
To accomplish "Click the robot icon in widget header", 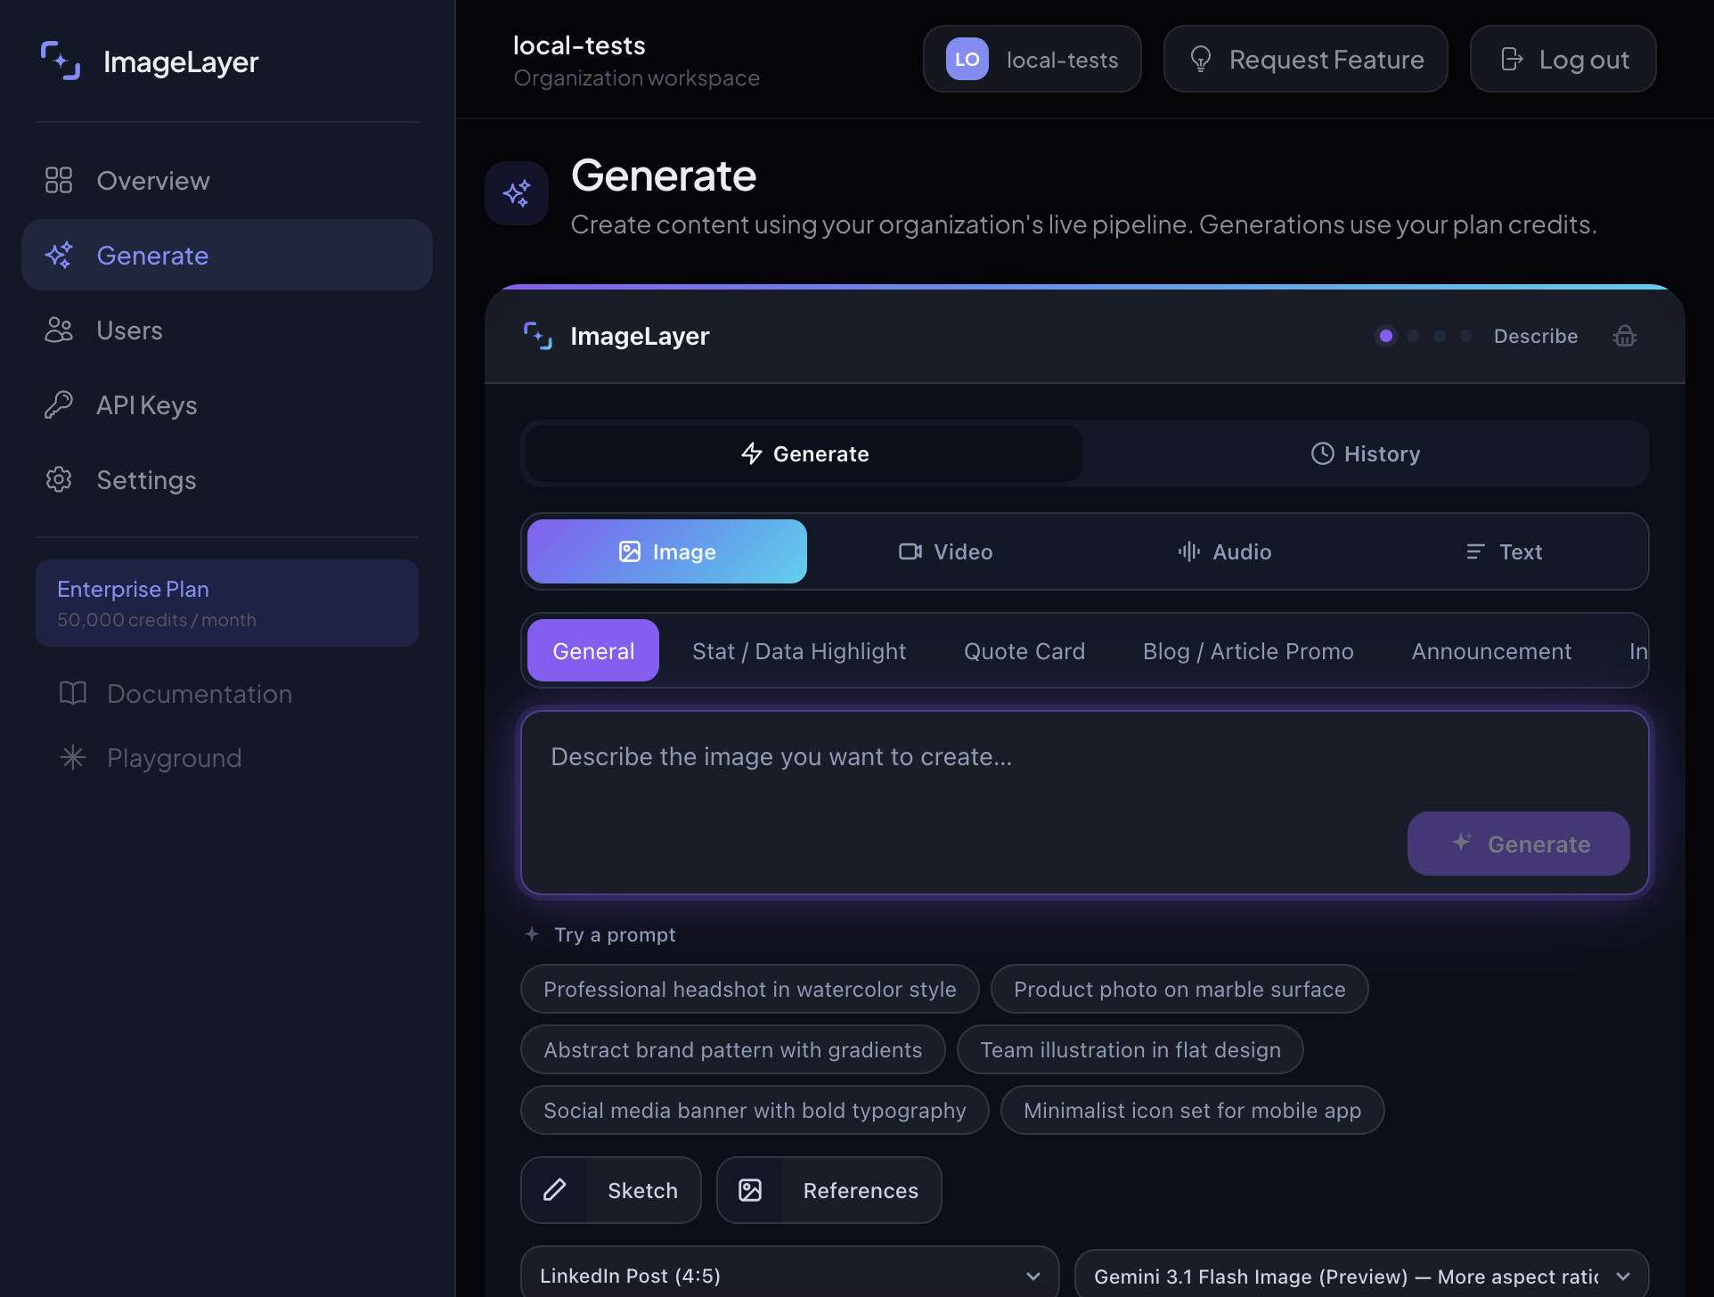I will tap(1625, 336).
